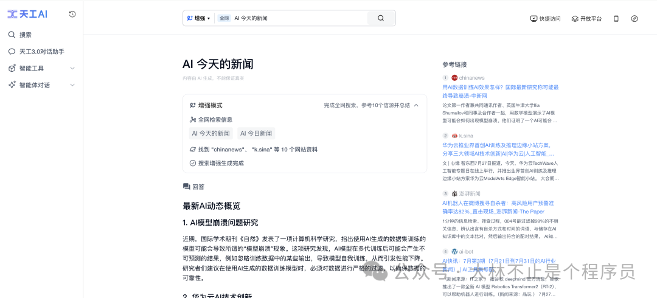Select 智能工具 menu item
The image size is (657, 298).
(x=32, y=68)
